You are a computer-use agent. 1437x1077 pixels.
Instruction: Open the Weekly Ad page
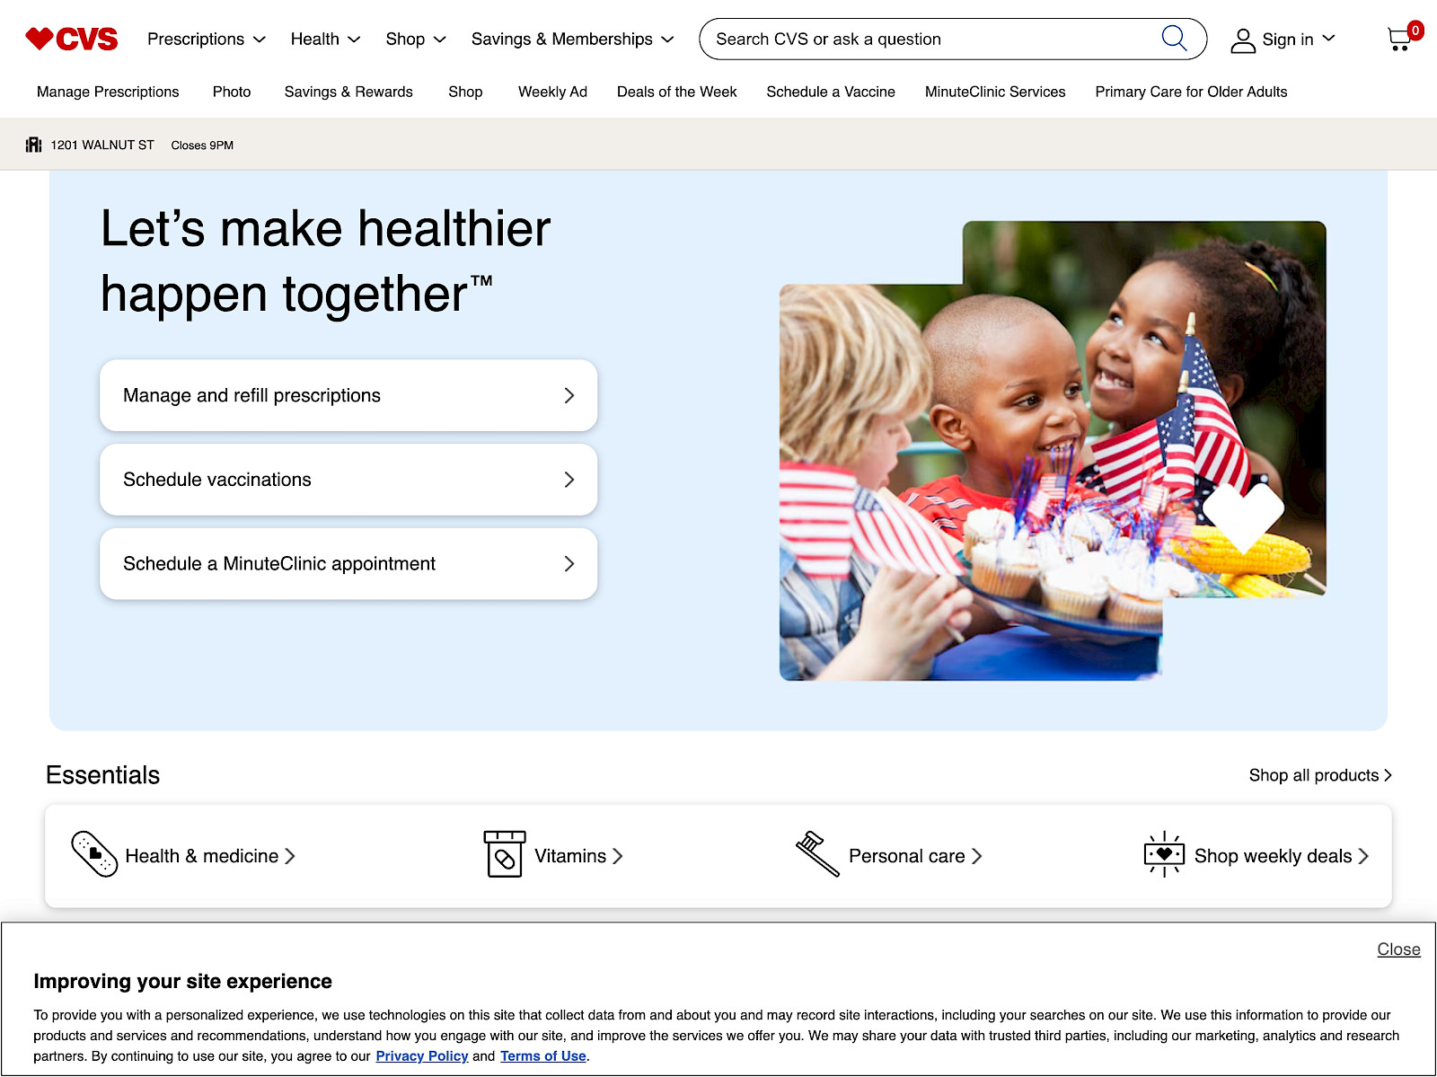551,92
